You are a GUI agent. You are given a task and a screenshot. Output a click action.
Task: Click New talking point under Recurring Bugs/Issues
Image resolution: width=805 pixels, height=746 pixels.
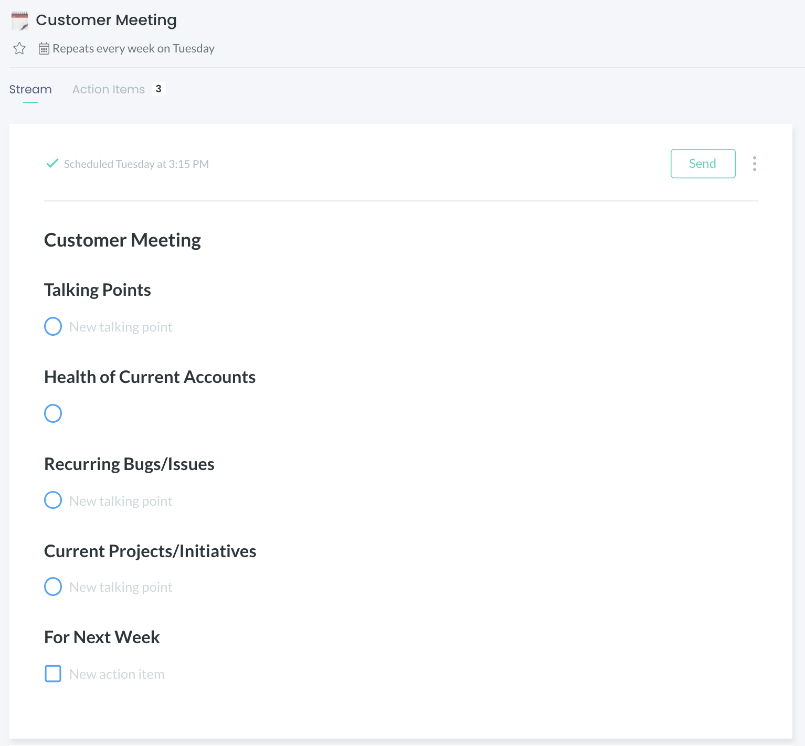pyautogui.click(x=121, y=501)
